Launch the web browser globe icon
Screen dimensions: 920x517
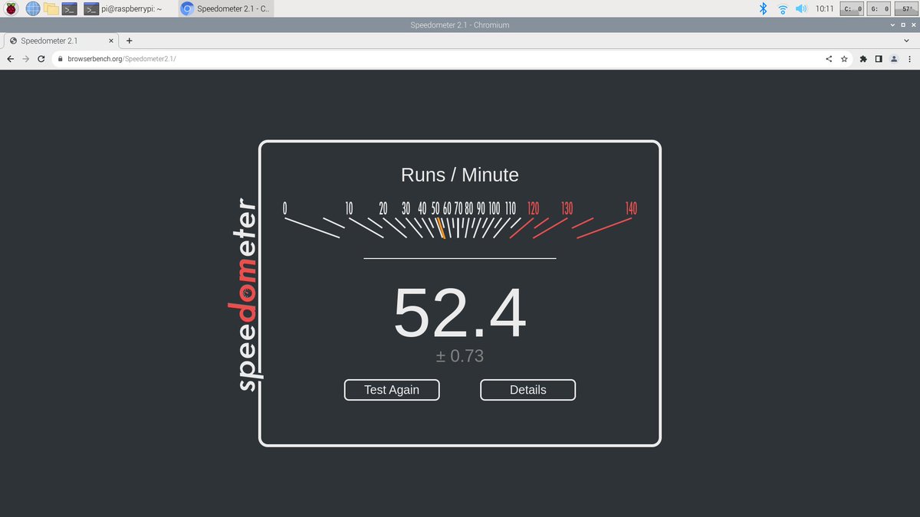(33, 9)
